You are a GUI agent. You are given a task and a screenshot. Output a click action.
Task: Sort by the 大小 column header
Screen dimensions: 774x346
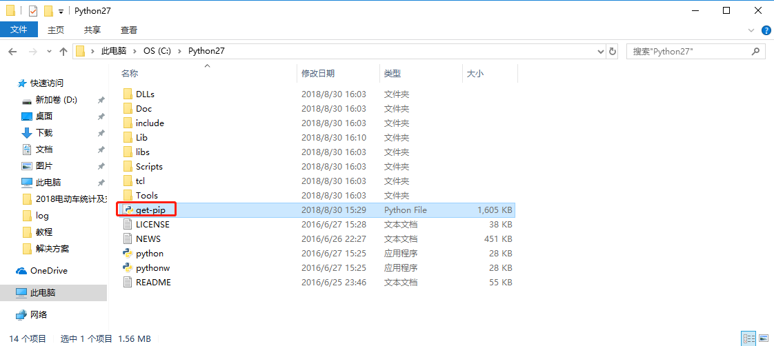point(475,74)
